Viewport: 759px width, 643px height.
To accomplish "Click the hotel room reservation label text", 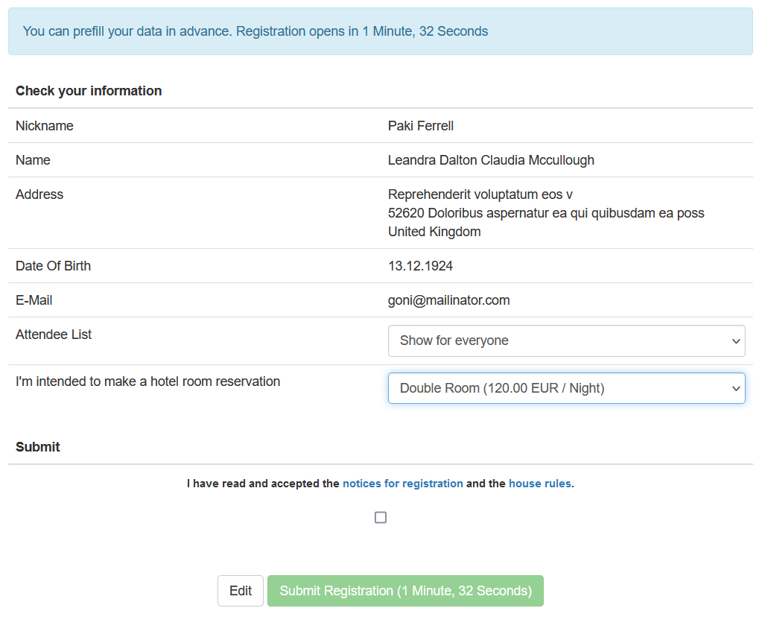I will point(147,381).
